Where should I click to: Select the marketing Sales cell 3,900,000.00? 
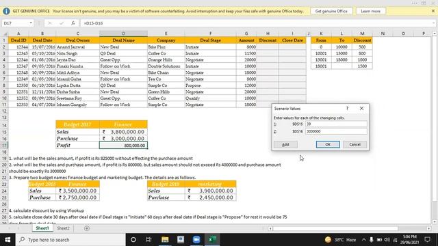[210, 191]
